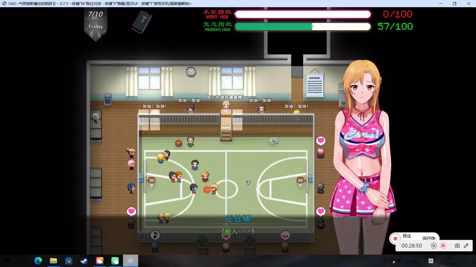The width and height of the screenshot is (476, 267).
Task: Click the orange basketball at center court
Action: 207,190
